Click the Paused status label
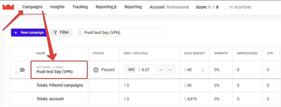 [x=108, y=70]
